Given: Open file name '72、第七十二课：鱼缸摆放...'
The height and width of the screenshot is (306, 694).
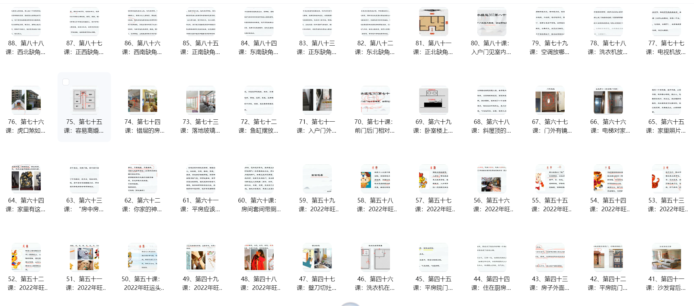Looking at the screenshot, I should [x=259, y=126].
